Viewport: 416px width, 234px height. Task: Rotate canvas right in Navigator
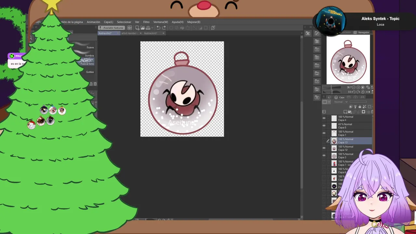tap(358, 92)
